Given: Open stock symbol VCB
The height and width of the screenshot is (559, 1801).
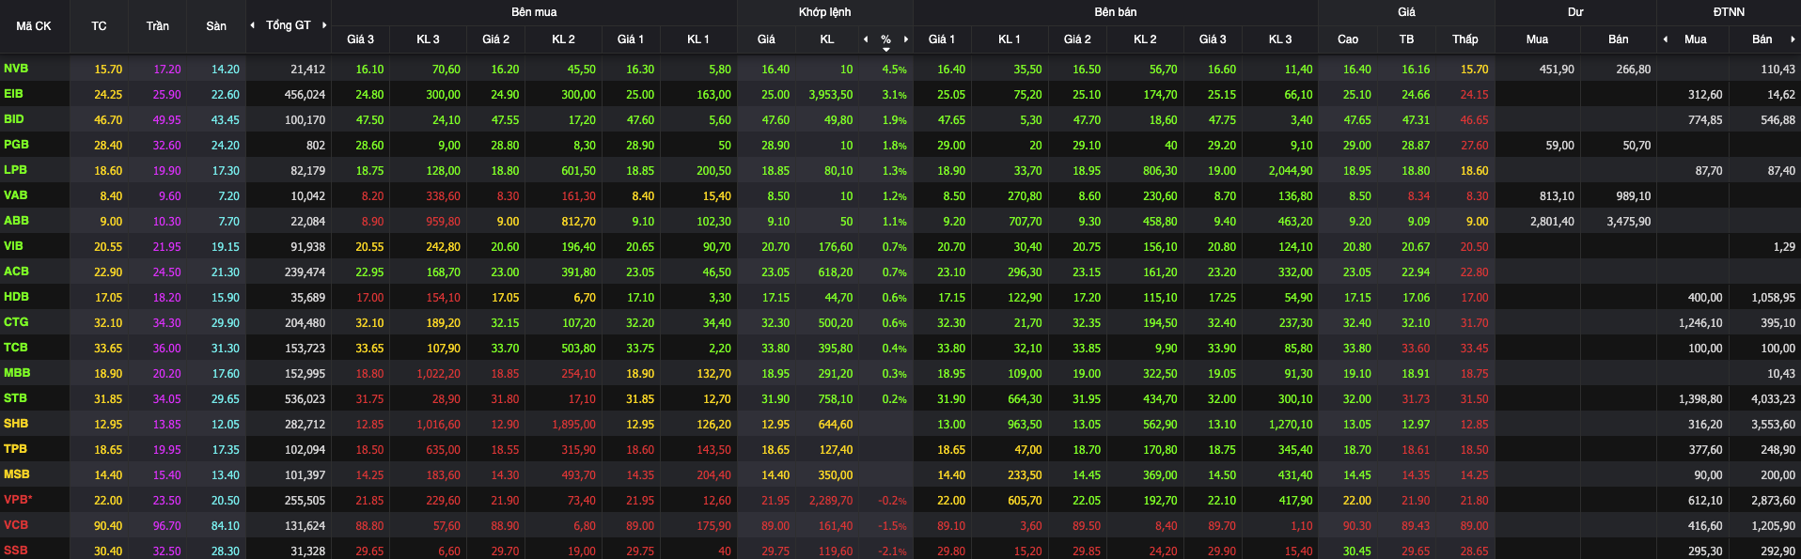Looking at the screenshot, I should click(x=16, y=525).
